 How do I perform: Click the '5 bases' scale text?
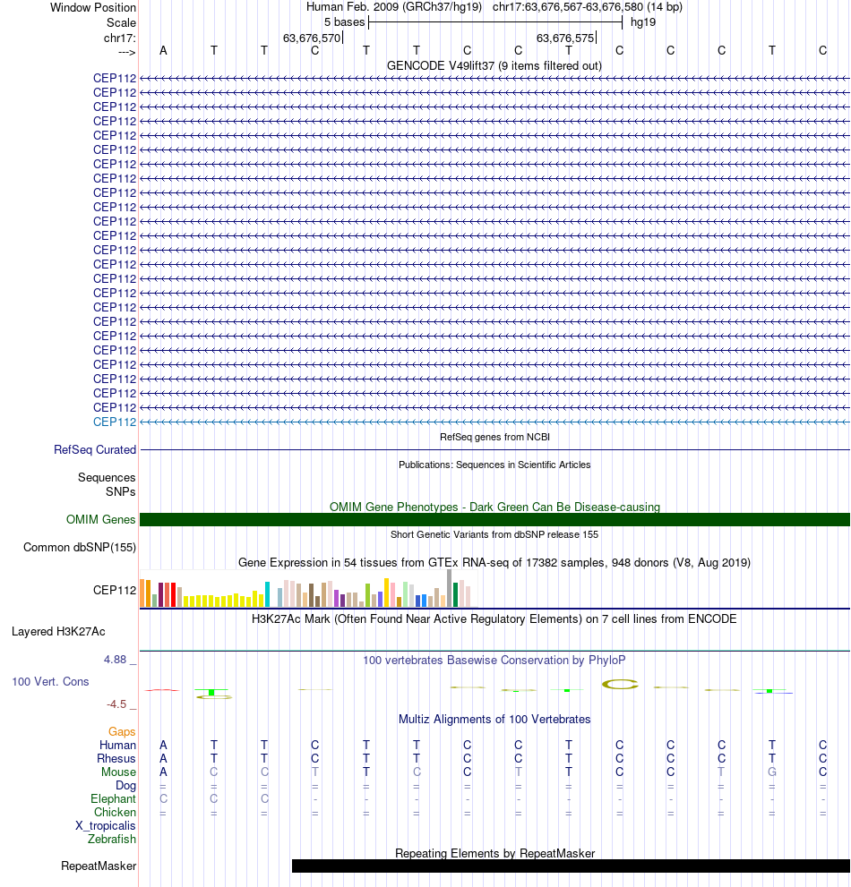(344, 22)
